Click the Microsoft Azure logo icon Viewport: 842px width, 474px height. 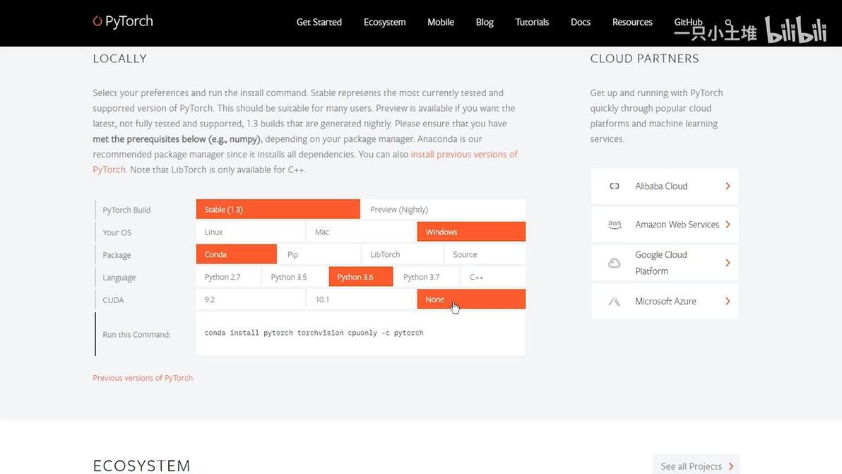[614, 302]
